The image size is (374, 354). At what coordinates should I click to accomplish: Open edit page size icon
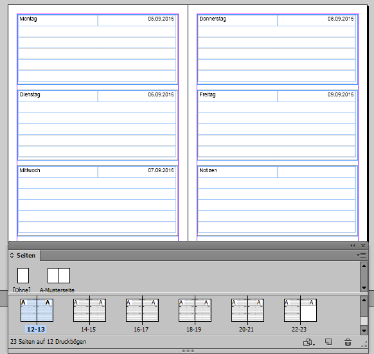[x=309, y=342]
